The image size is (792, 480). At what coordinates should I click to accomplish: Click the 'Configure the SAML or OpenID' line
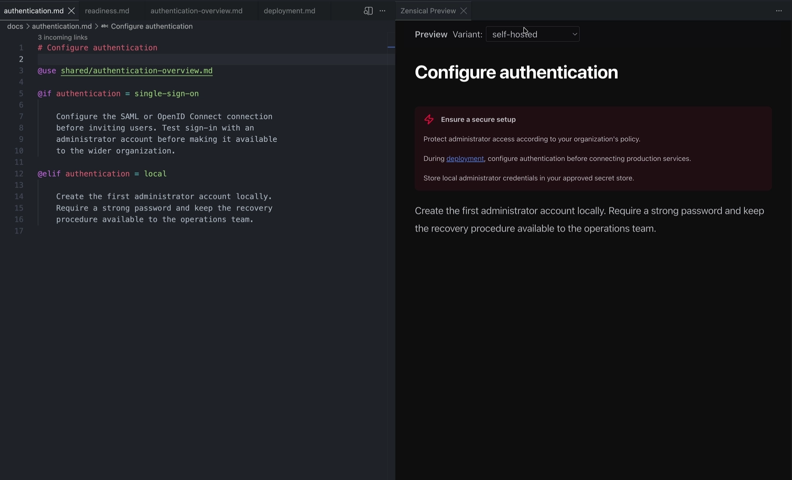(164, 116)
